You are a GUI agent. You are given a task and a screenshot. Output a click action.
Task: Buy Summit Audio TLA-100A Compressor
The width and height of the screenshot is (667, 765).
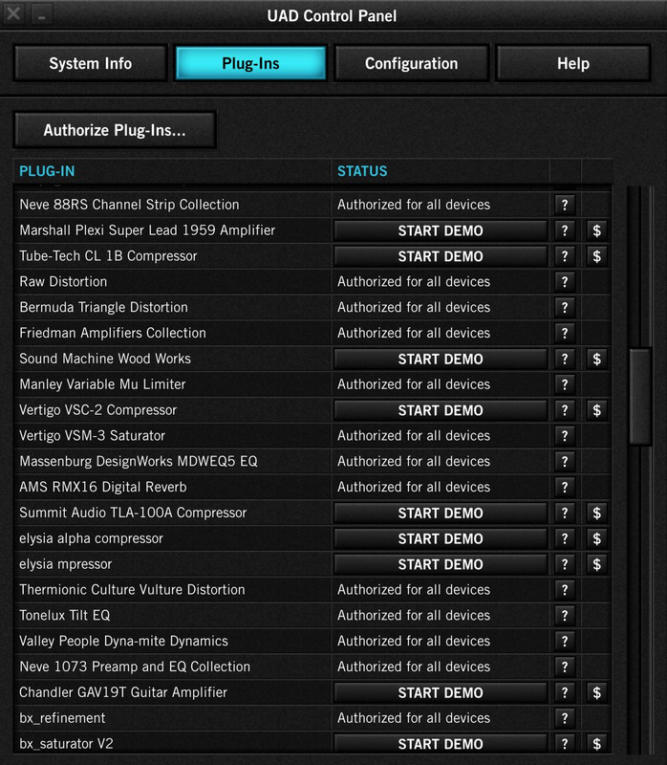pyautogui.click(x=596, y=513)
